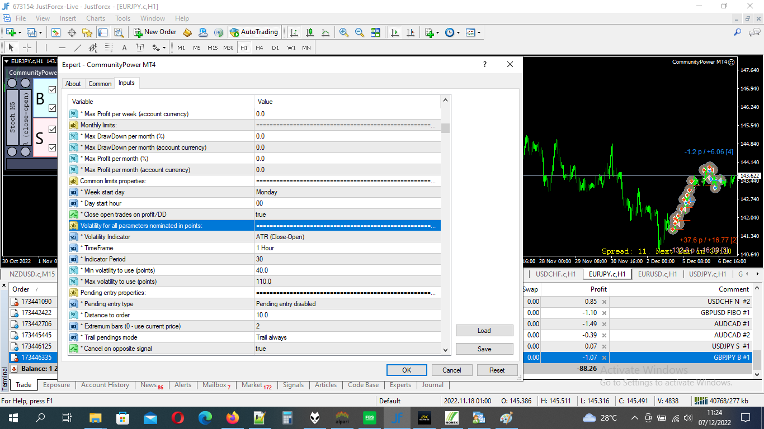Toggle the Data Window crosshair-circle icon
764x429 pixels.
pos(72,32)
